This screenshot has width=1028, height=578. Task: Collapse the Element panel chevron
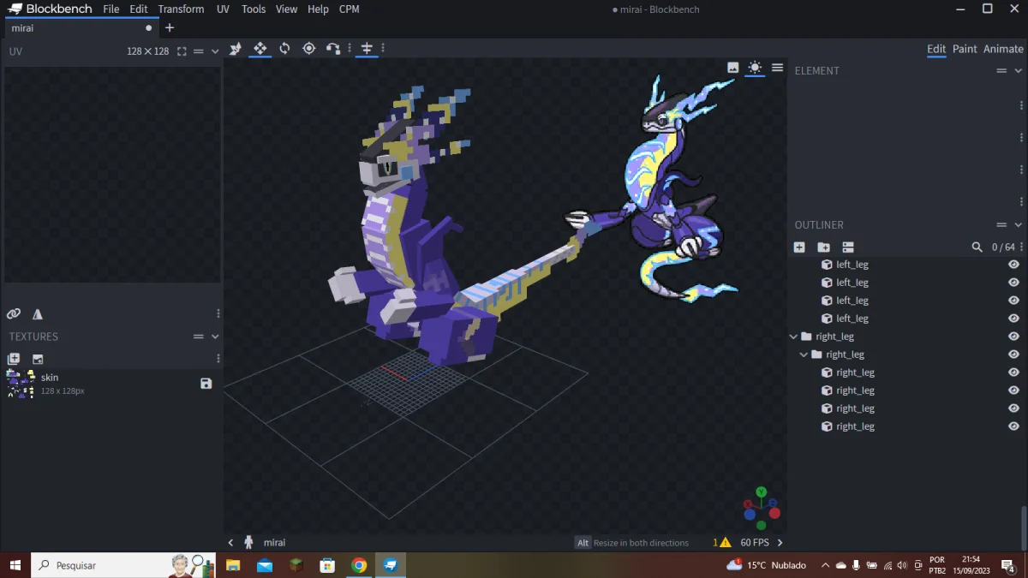point(1019,71)
